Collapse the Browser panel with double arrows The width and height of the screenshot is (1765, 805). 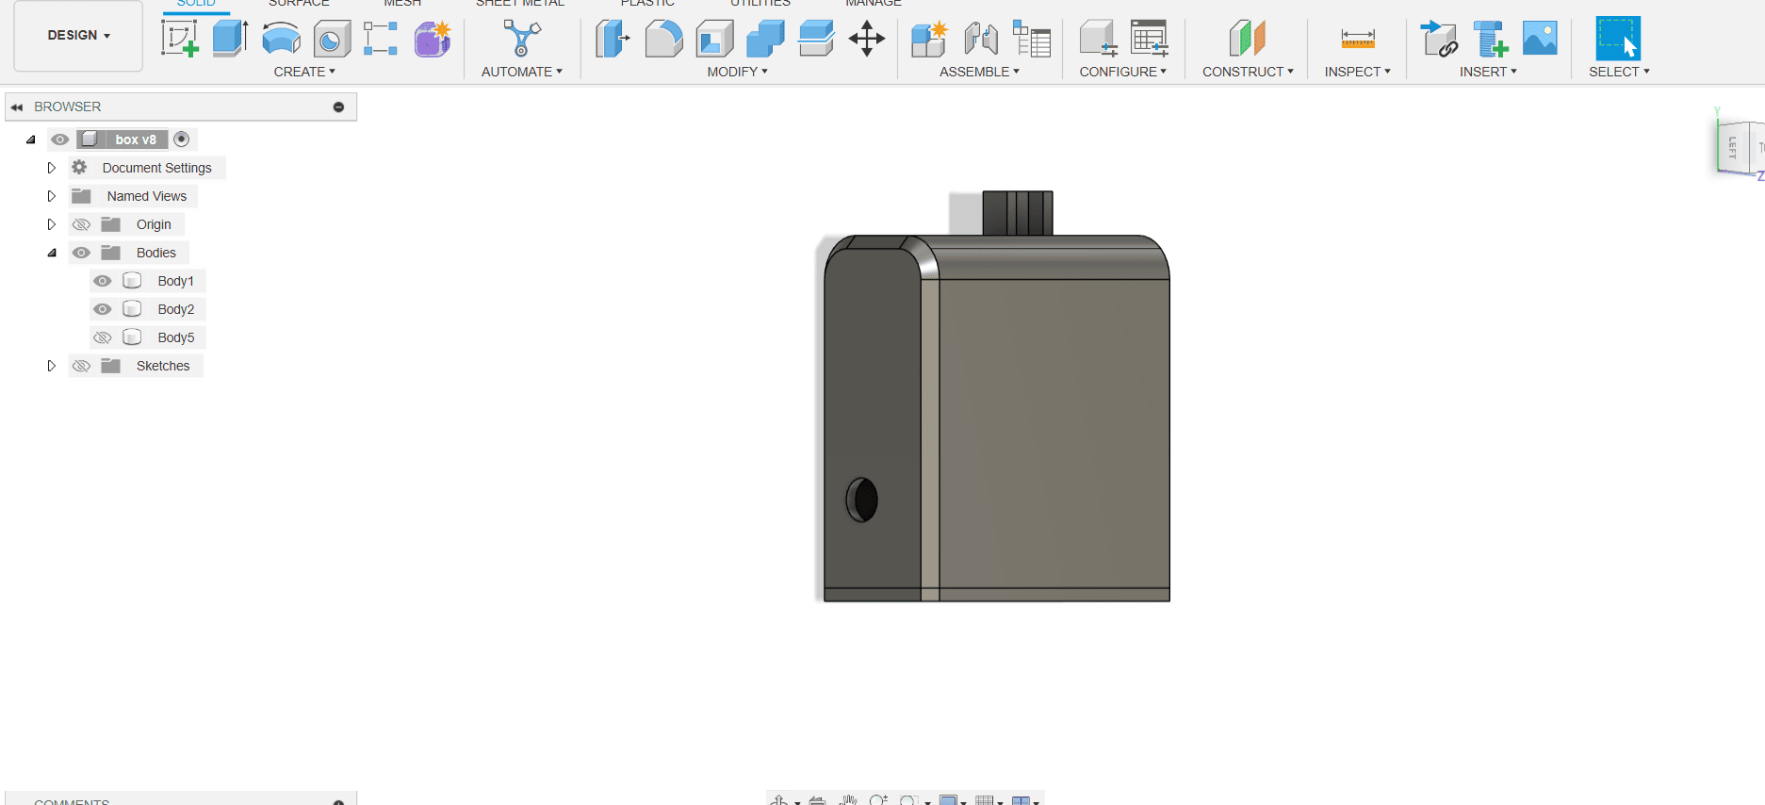click(x=17, y=107)
